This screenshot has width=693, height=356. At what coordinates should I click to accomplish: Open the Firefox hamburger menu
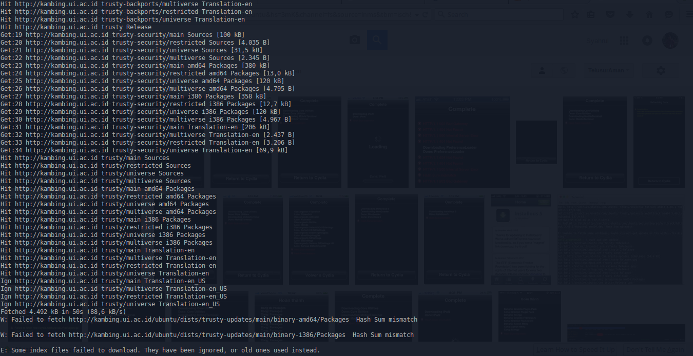point(689,14)
